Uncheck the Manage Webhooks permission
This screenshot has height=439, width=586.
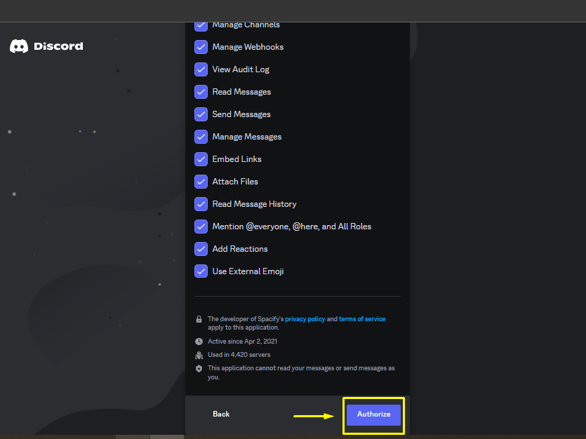tap(201, 47)
